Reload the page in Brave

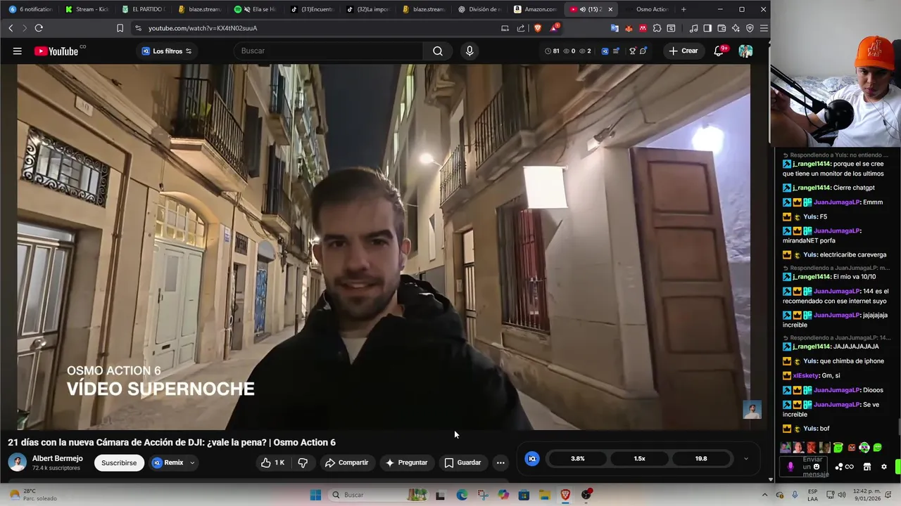(x=39, y=28)
